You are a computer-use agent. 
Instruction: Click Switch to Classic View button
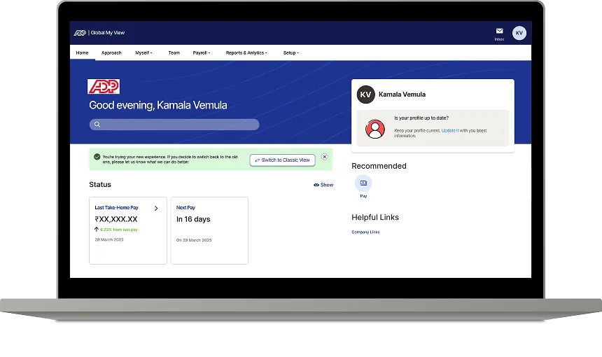click(x=282, y=160)
